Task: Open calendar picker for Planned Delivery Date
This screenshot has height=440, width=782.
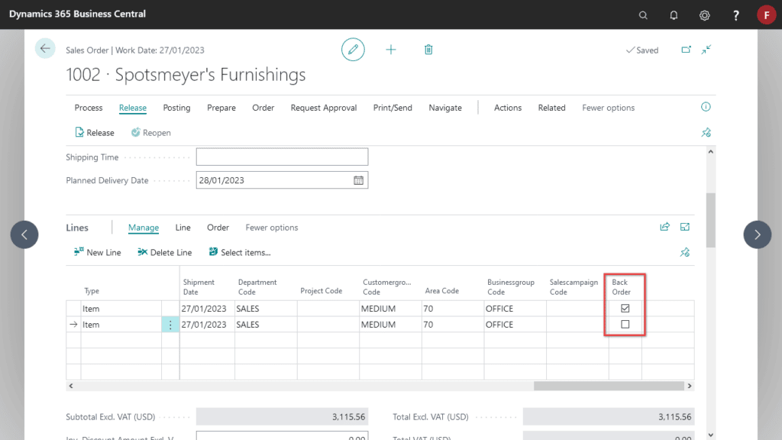Action: coord(359,180)
